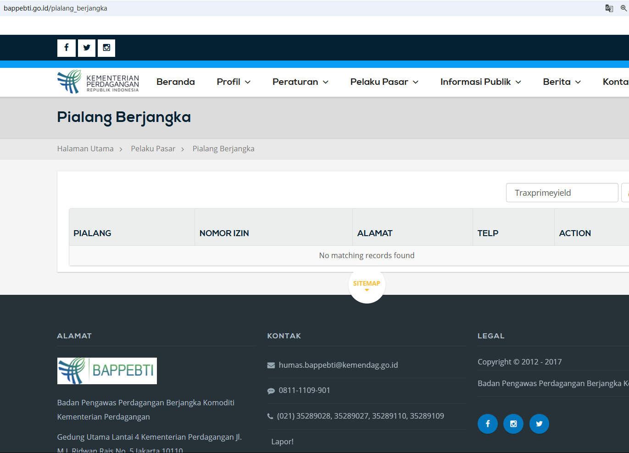Click the browser translate page icon
The height and width of the screenshot is (453, 629).
click(x=609, y=8)
